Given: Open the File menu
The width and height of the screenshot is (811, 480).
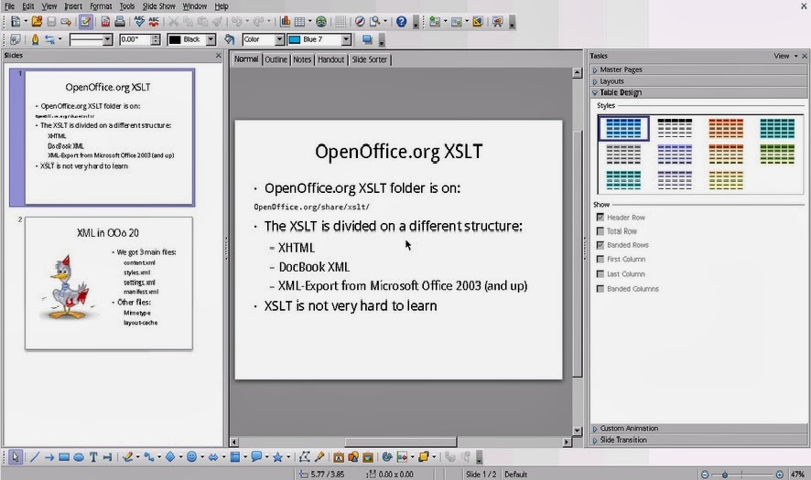Looking at the screenshot, I should pos(9,6).
